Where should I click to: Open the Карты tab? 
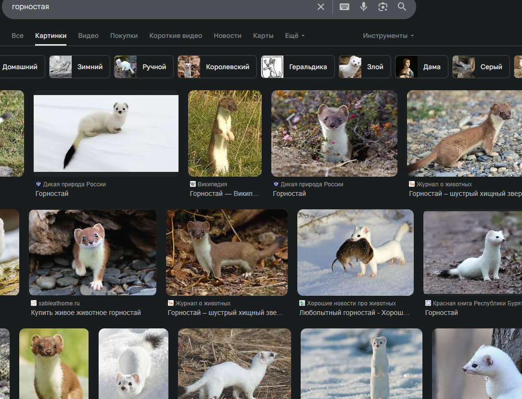[x=263, y=36]
